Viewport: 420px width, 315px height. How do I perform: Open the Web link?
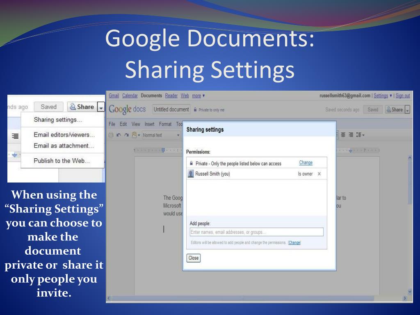pos(185,96)
